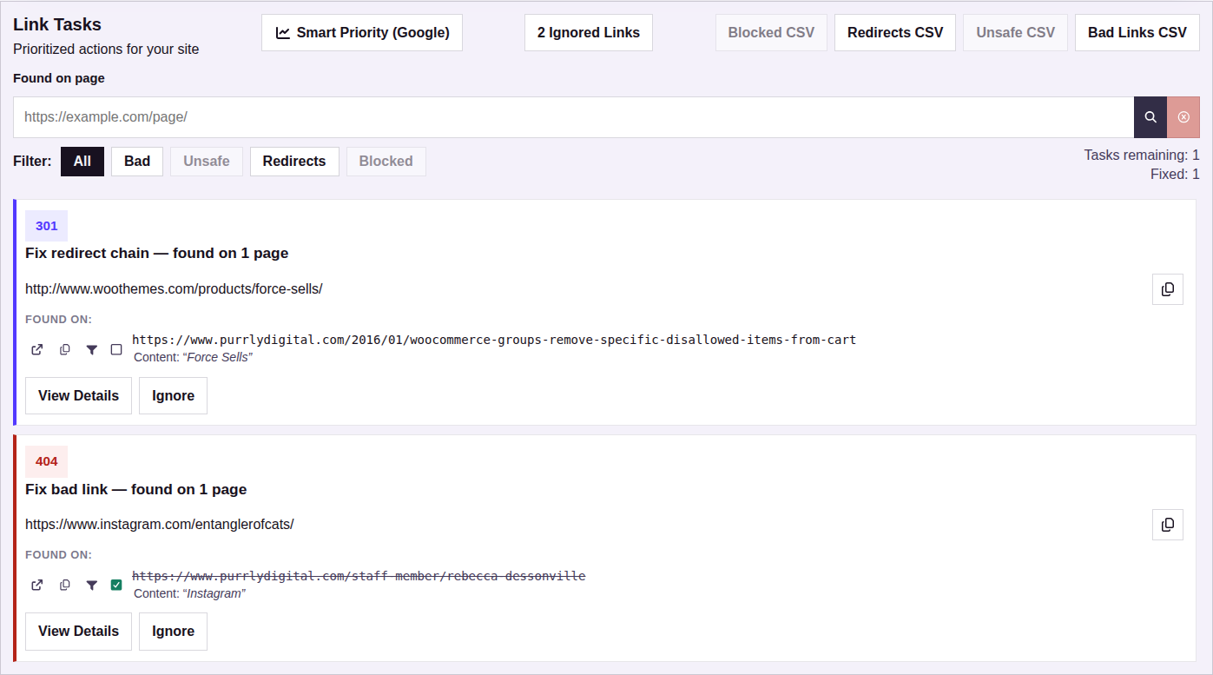Filter by the rebecca-dessonville page

coord(91,586)
